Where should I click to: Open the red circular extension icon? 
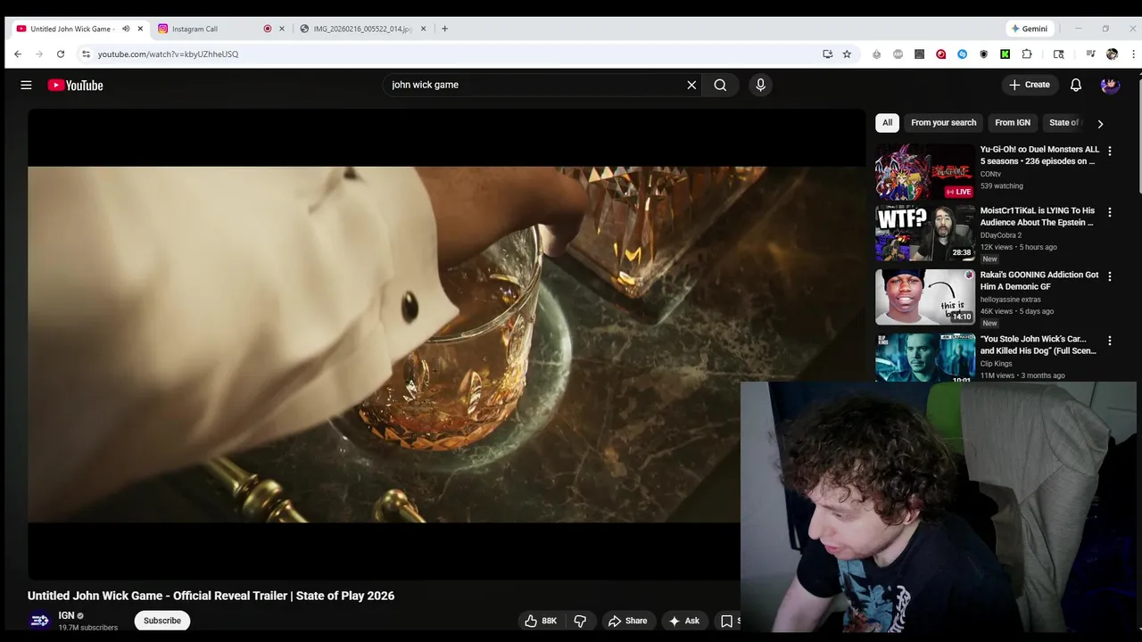[940, 53]
